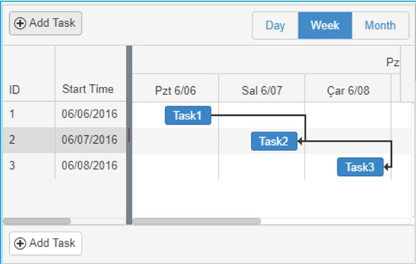Select the Task3 bar in the Gantt chart
This screenshot has width=416, height=264.
360,167
